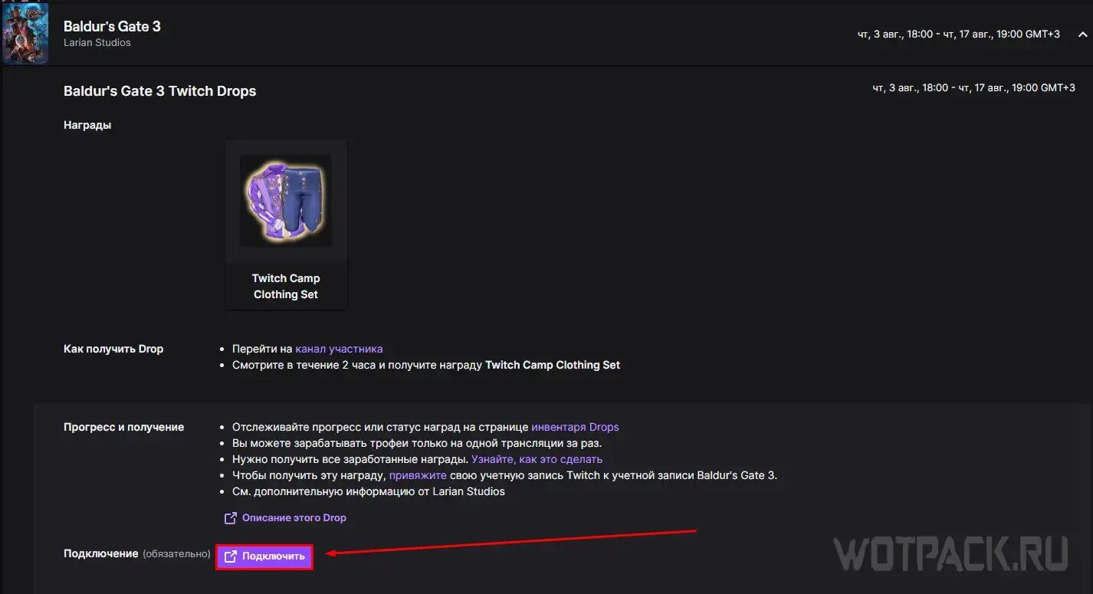Open 'Описание этого Drop' link
The image size is (1093, 594).
pyautogui.click(x=294, y=517)
